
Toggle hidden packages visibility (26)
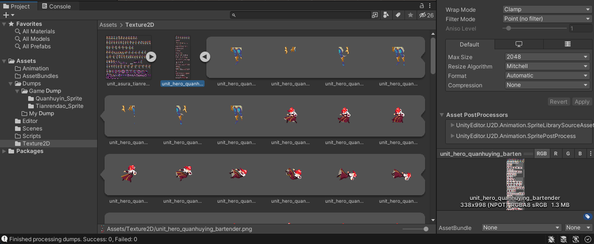pos(426,15)
